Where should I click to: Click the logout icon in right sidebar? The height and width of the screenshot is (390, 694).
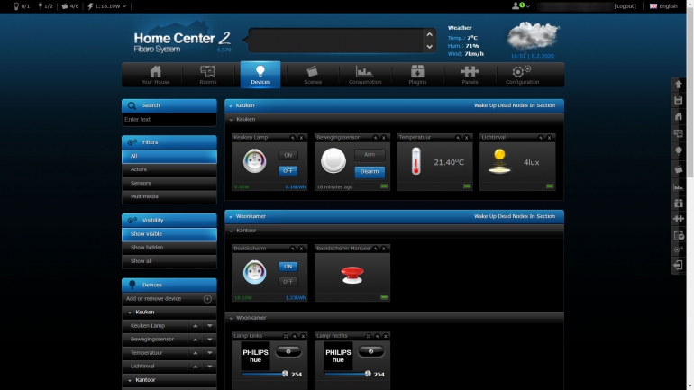(678, 265)
